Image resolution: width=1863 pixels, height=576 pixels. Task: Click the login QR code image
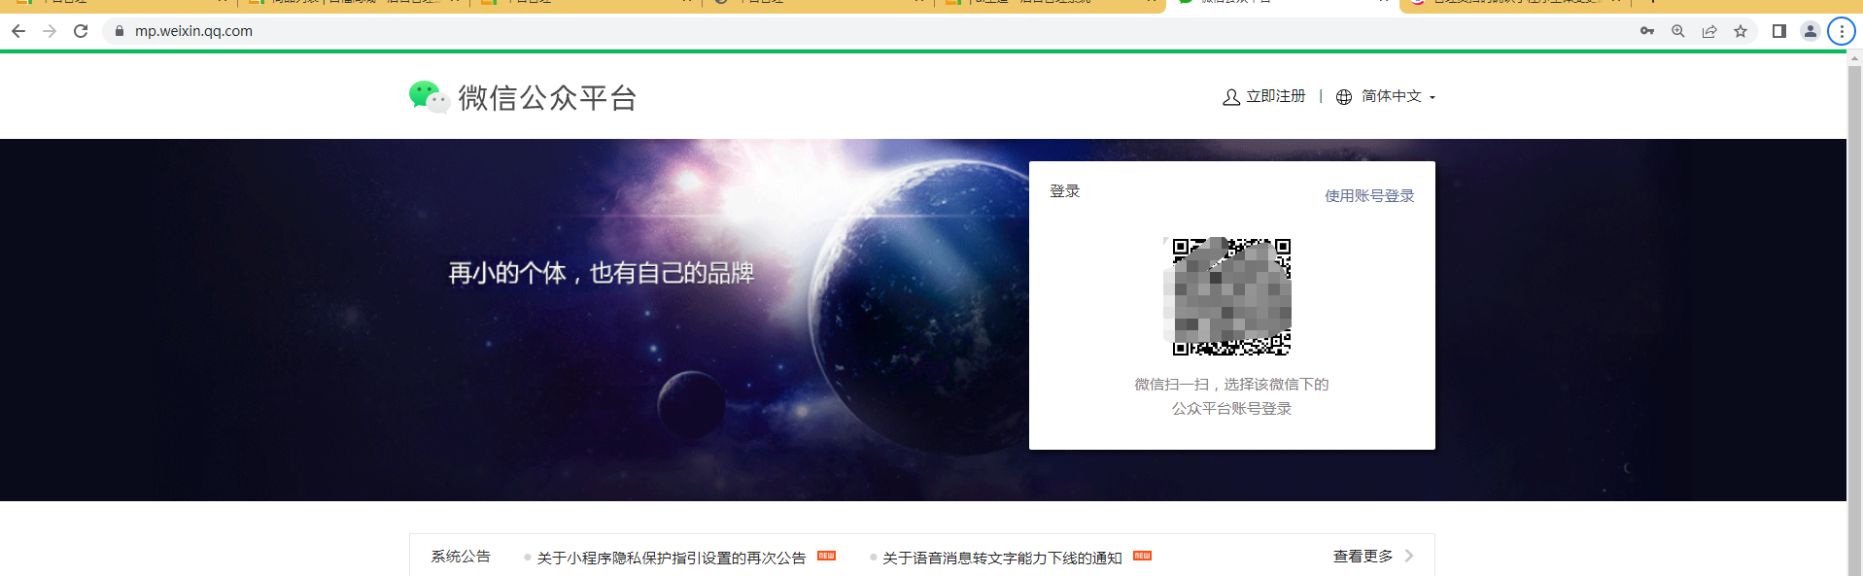coord(1231,296)
